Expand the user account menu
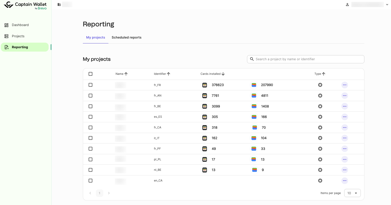Viewport: 391px width, 205px height. pos(387,5)
